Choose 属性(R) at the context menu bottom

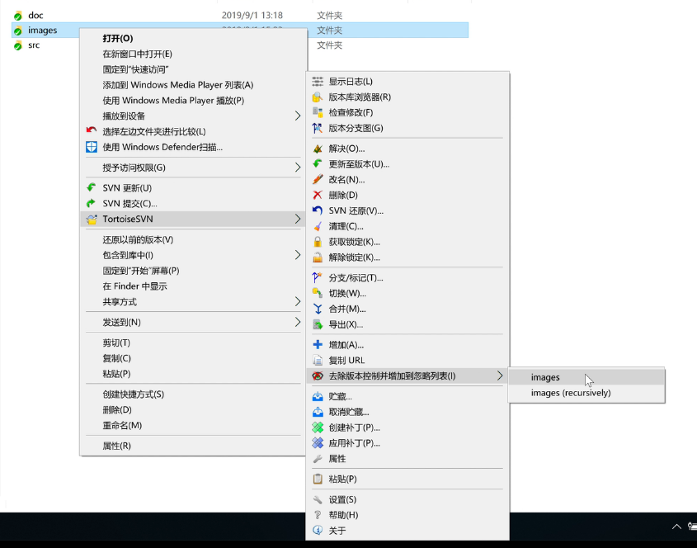(193, 446)
